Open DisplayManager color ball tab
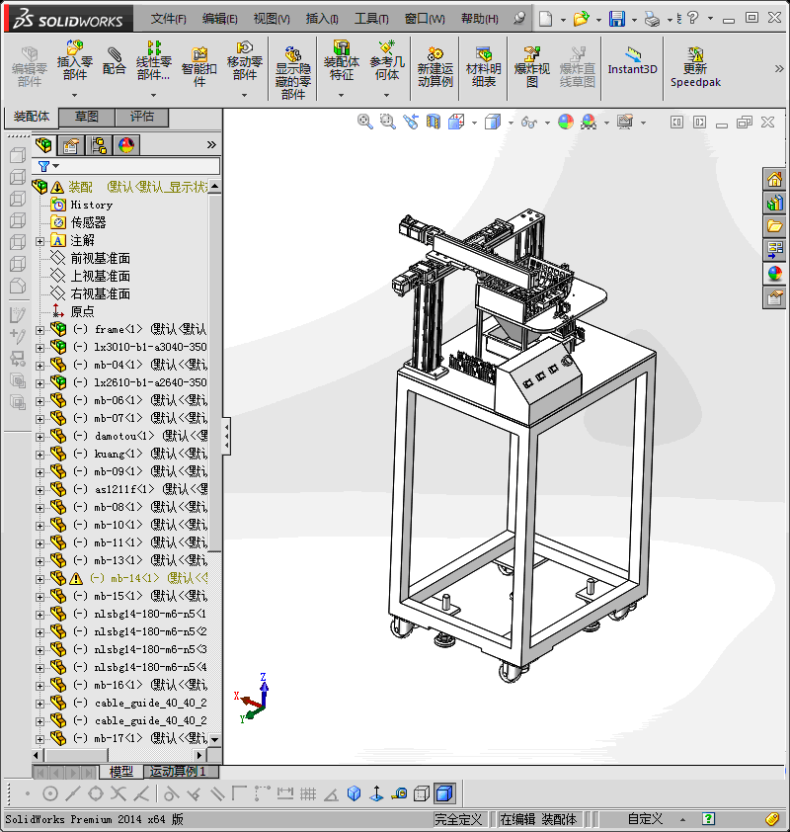This screenshot has width=790, height=832. (x=126, y=145)
